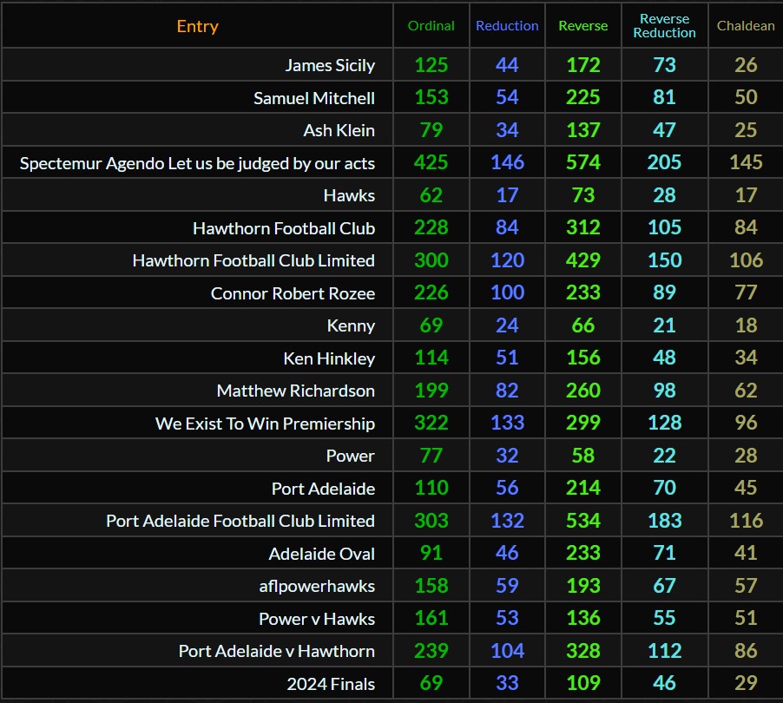Select Chaldean value 106 for Hawthorn Limited

point(745,260)
